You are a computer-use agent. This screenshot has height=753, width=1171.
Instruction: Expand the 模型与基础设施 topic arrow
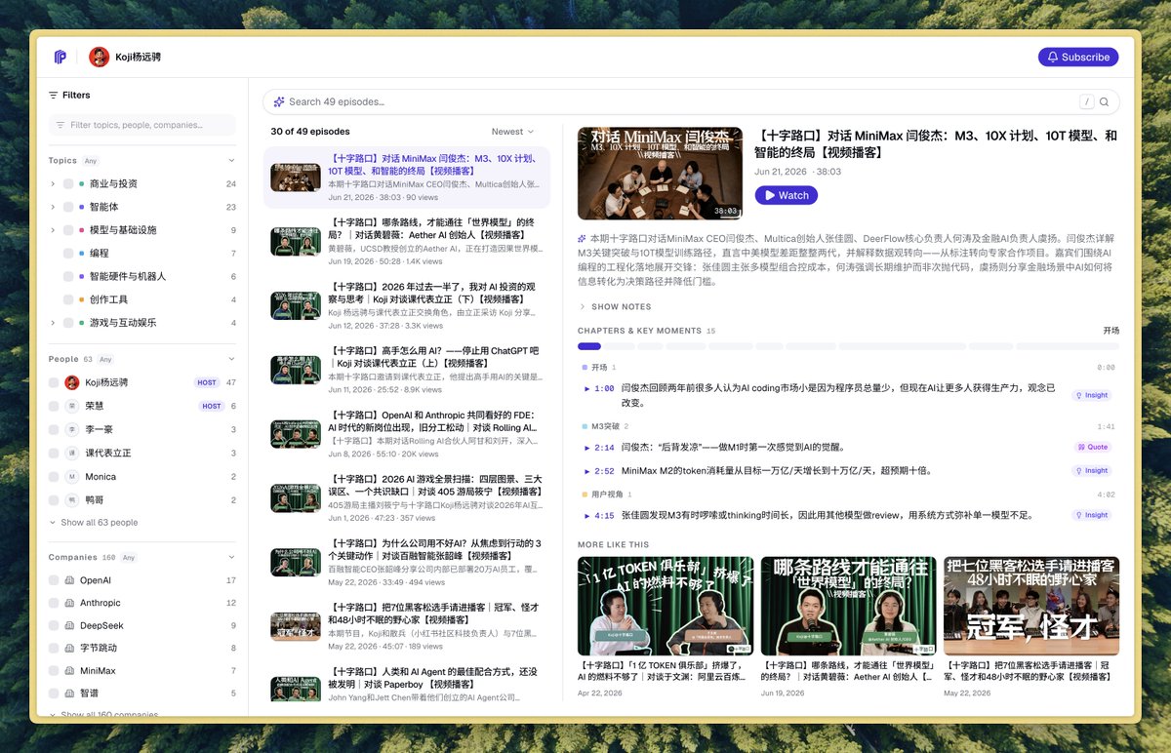click(x=53, y=230)
